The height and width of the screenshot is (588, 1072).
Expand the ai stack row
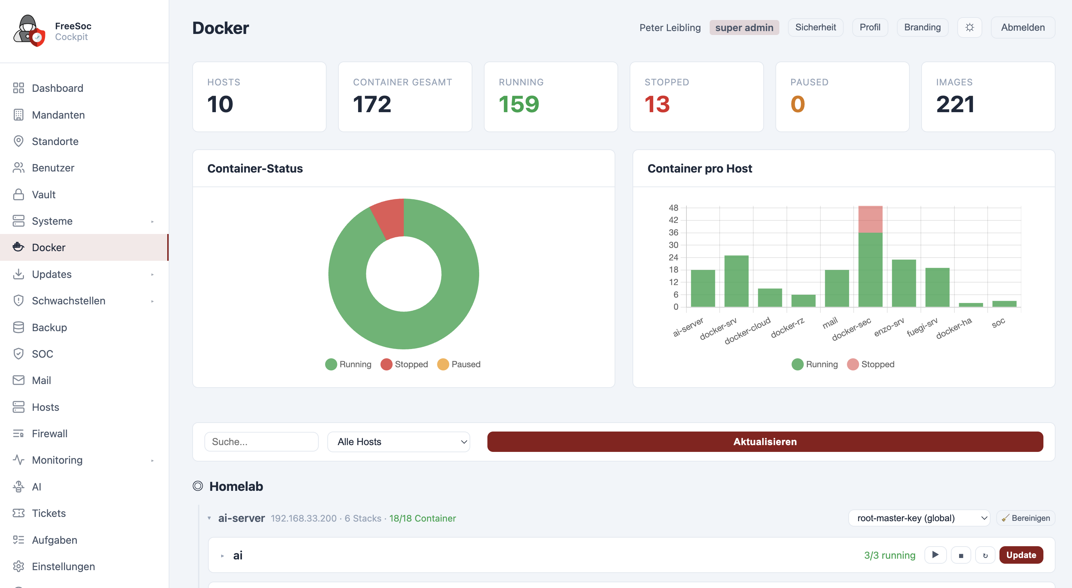point(222,555)
